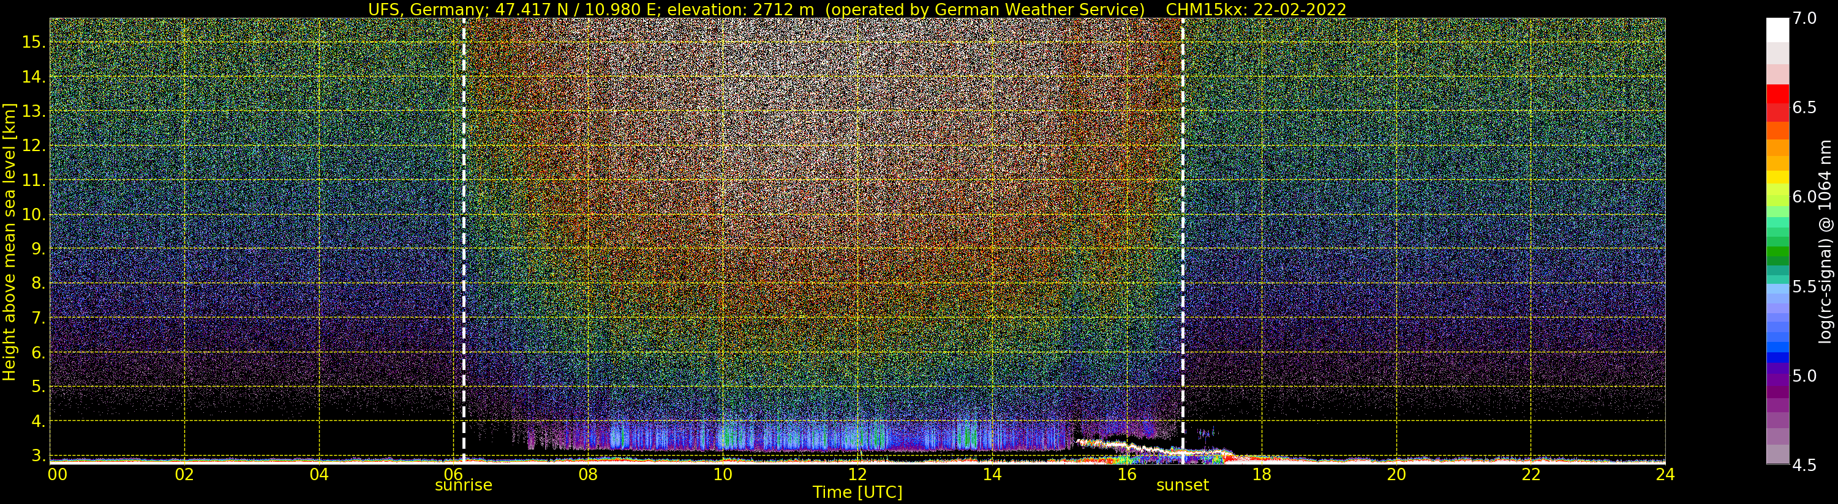Click height tick label '5.'
The image size is (1838, 504).
[x=38, y=386]
